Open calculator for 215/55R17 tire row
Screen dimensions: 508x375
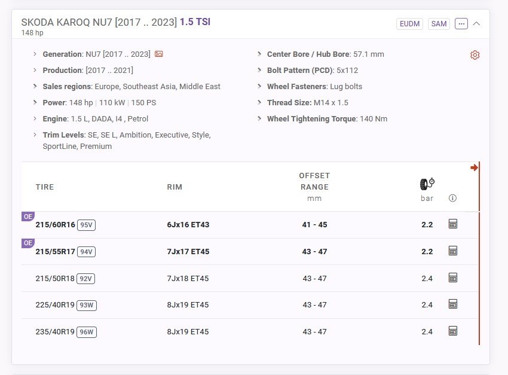click(x=453, y=251)
